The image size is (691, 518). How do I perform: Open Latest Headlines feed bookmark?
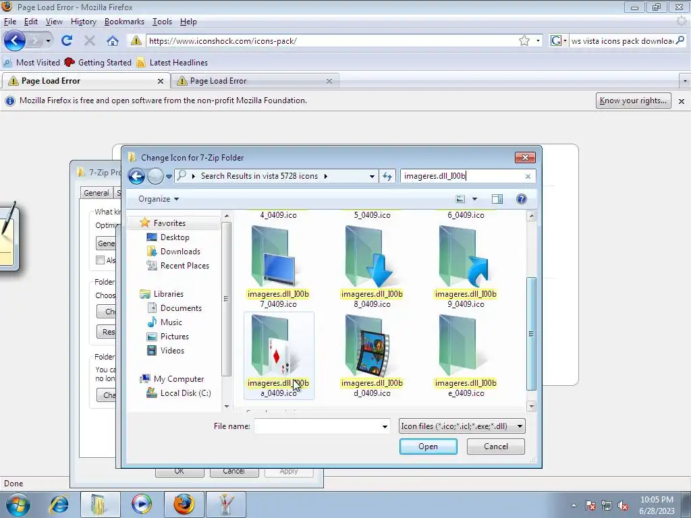(x=172, y=63)
